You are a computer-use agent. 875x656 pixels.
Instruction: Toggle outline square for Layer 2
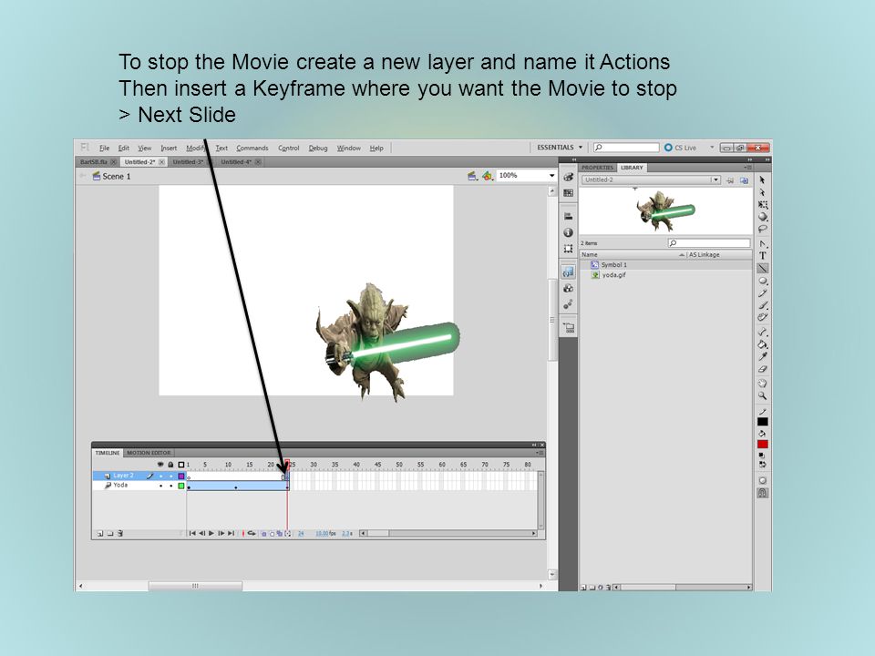(x=180, y=477)
